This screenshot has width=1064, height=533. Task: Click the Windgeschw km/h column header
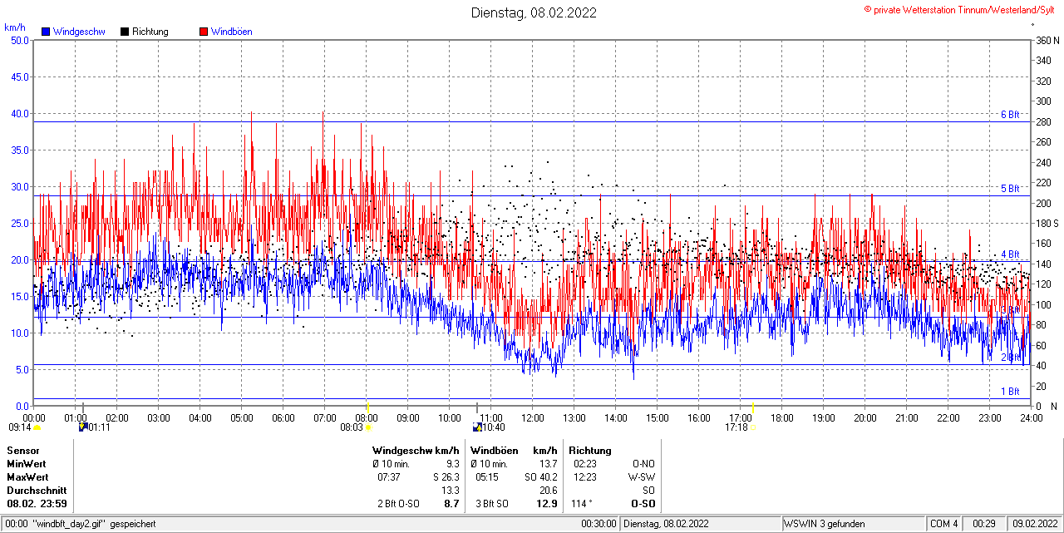(416, 451)
